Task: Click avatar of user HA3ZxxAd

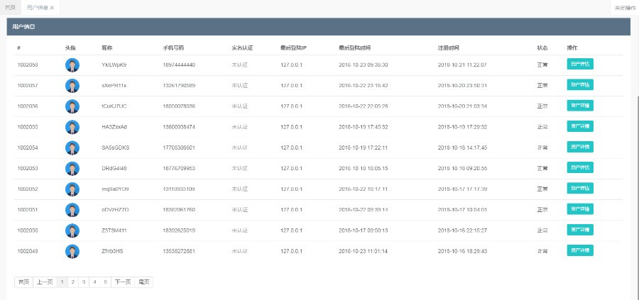Action: click(x=72, y=128)
